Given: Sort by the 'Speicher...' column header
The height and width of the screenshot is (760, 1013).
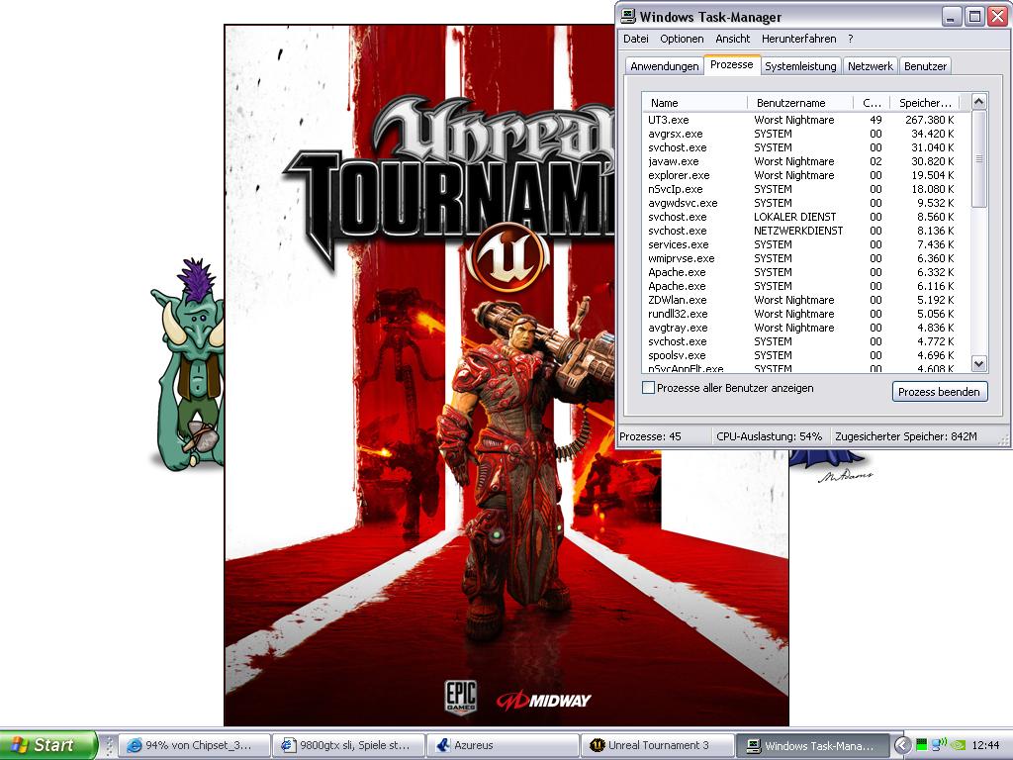Looking at the screenshot, I should click(x=925, y=103).
